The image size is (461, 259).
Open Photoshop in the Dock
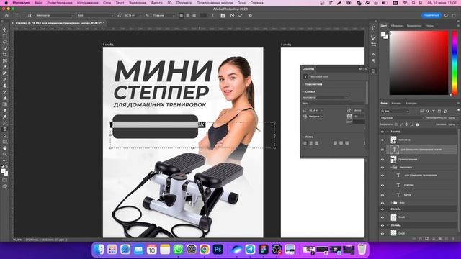click(x=218, y=250)
